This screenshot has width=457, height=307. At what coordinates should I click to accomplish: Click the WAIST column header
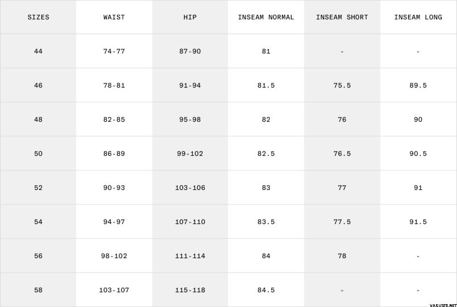tap(114, 17)
